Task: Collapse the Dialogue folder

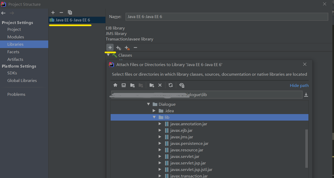Action: tap(148, 104)
